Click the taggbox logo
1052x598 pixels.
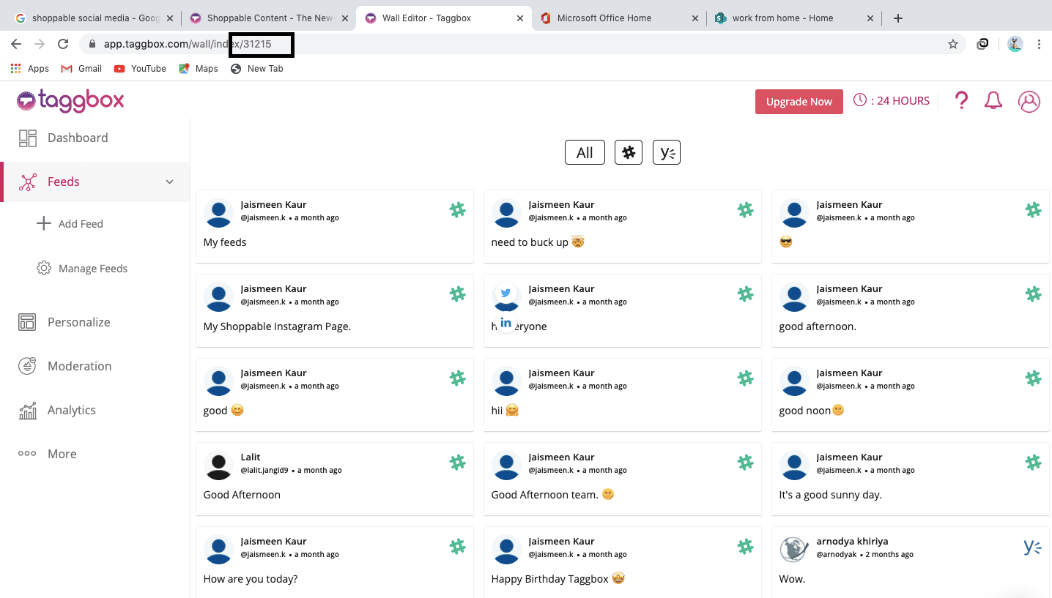[x=70, y=101]
